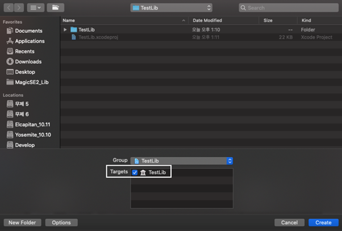
Task: Click the TestLib target name text
Action: tap(157, 173)
